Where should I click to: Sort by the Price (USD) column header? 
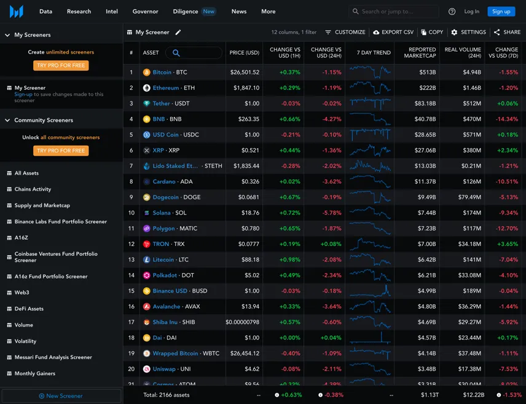(x=244, y=53)
